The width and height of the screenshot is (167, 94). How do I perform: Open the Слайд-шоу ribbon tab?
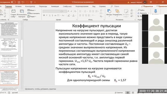[67, 6]
